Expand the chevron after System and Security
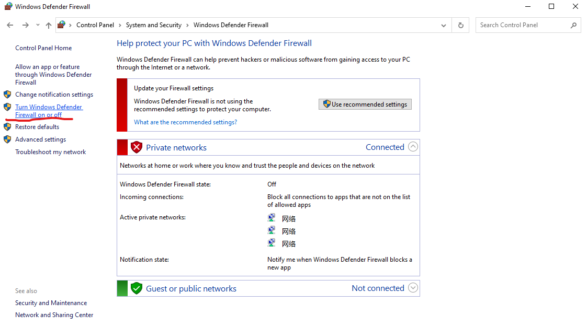 (187, 25)
